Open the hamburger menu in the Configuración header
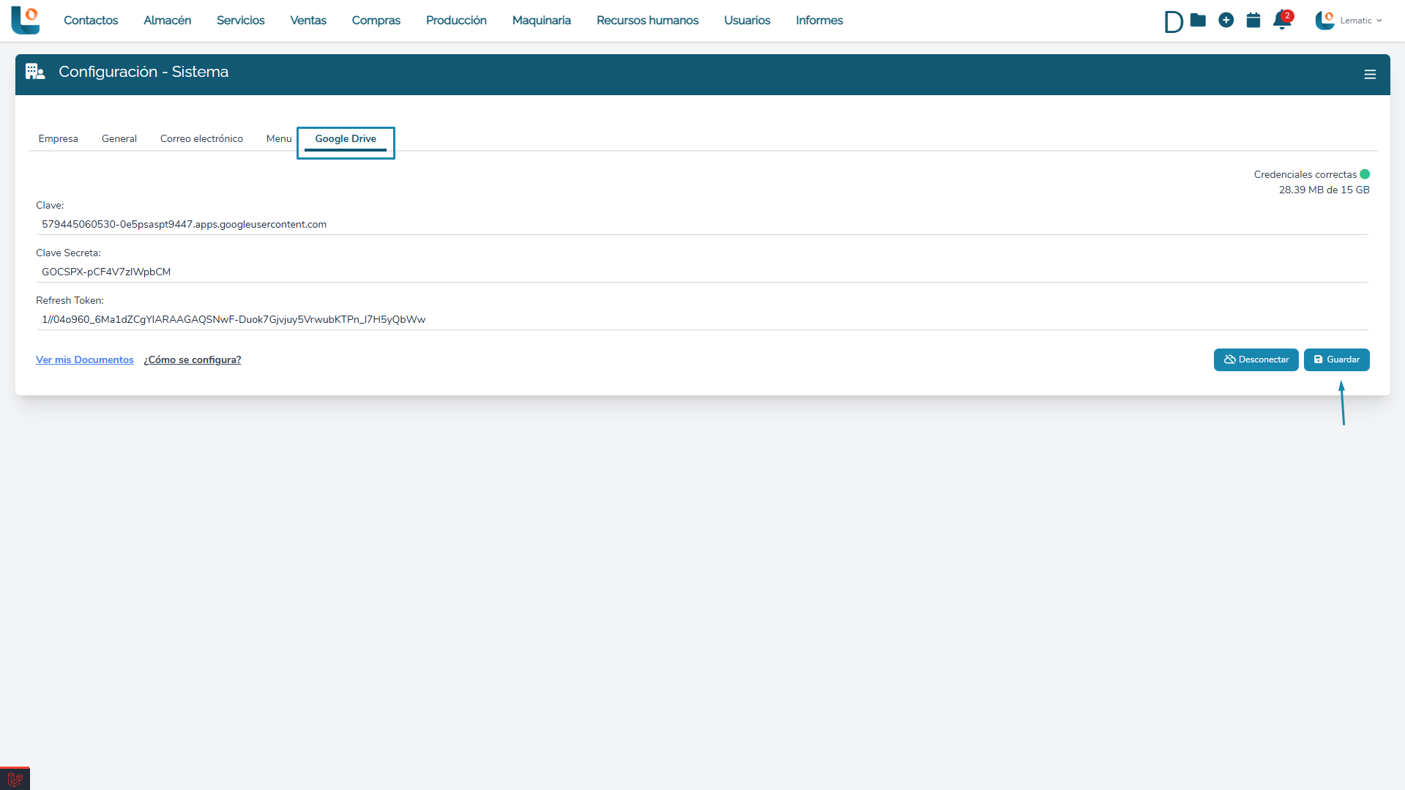This screenshot has height=790, width=1405. (1370, 75)
